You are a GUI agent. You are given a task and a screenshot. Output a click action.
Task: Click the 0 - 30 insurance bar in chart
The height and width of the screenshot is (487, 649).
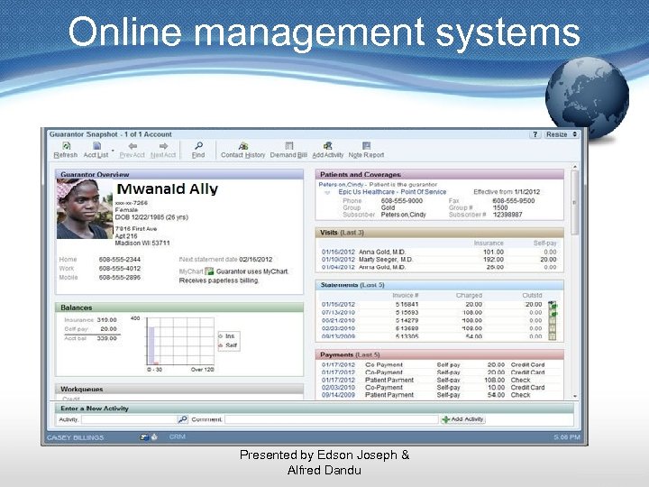point(151,345)
